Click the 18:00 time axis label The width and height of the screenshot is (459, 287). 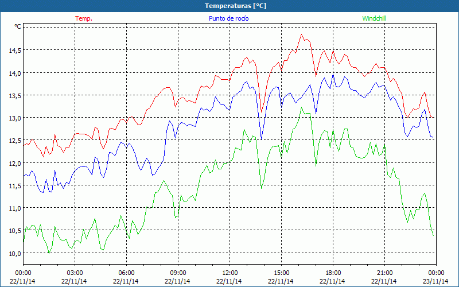[333, 273]
